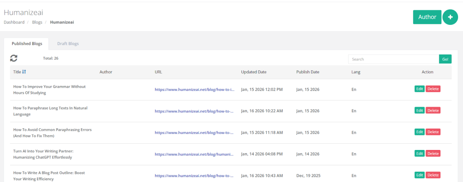Screen dimensions: 463x182
Task: Delete the Turn AI Into Writing Partner blog
Action: 433,154
